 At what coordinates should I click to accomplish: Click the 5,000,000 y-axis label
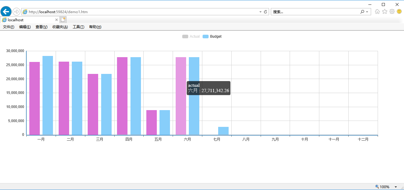16,121
